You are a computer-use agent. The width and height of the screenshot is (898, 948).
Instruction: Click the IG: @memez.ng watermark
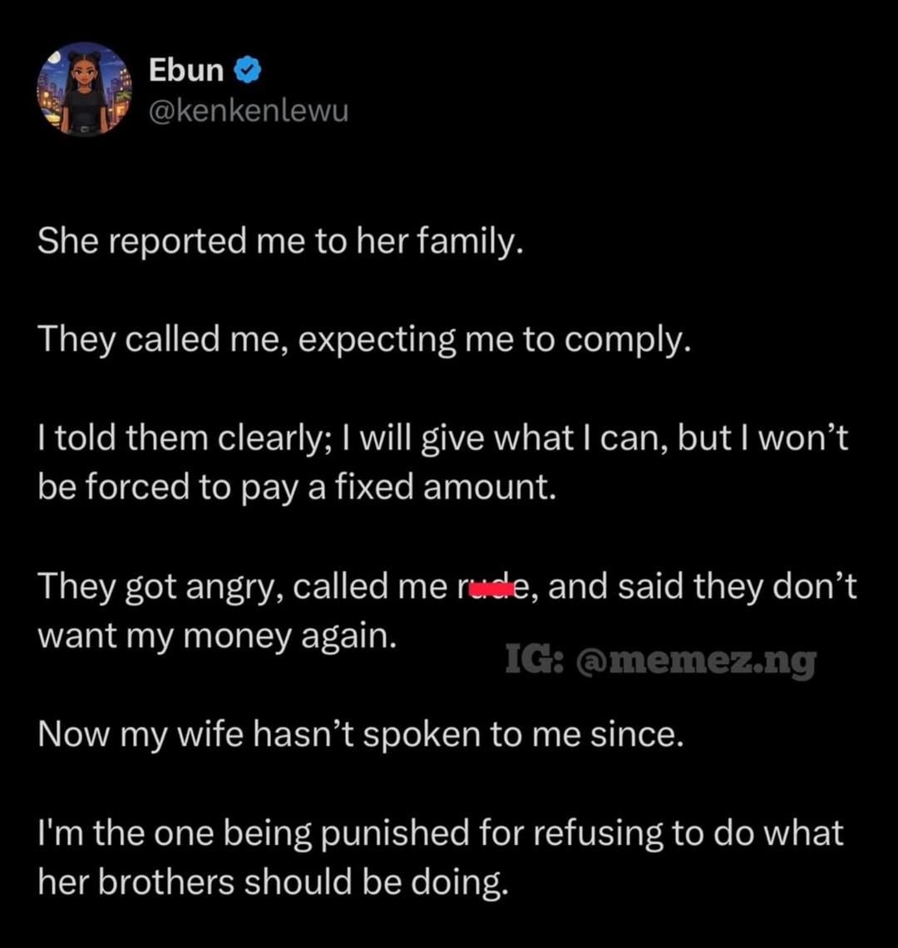(x=660, y=662)
